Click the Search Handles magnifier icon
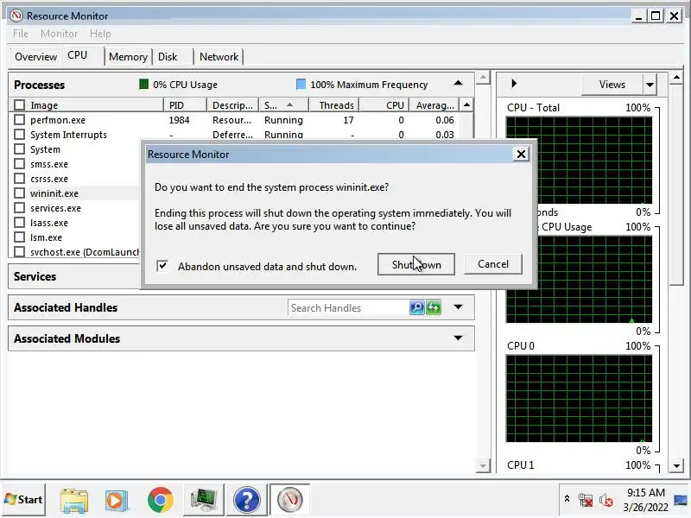Image resolution: width=691 pixels, height=518 pixels. click(416, 307)
